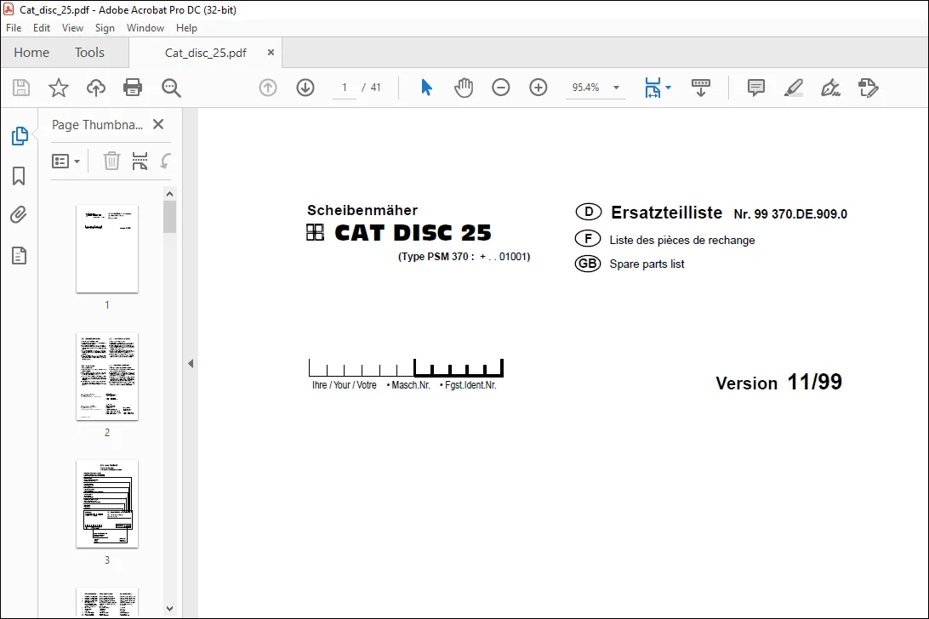Open Page Thumbnails sidebar icon
This screenshot has width=929, height=619.
[x=20, y=136]
